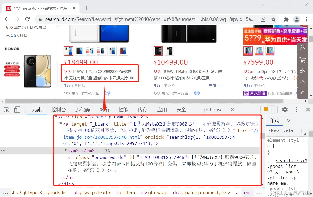Screen dimensions: 313x197
Task: Switch to the Lighthouse tab
Action: coord(211,110)
